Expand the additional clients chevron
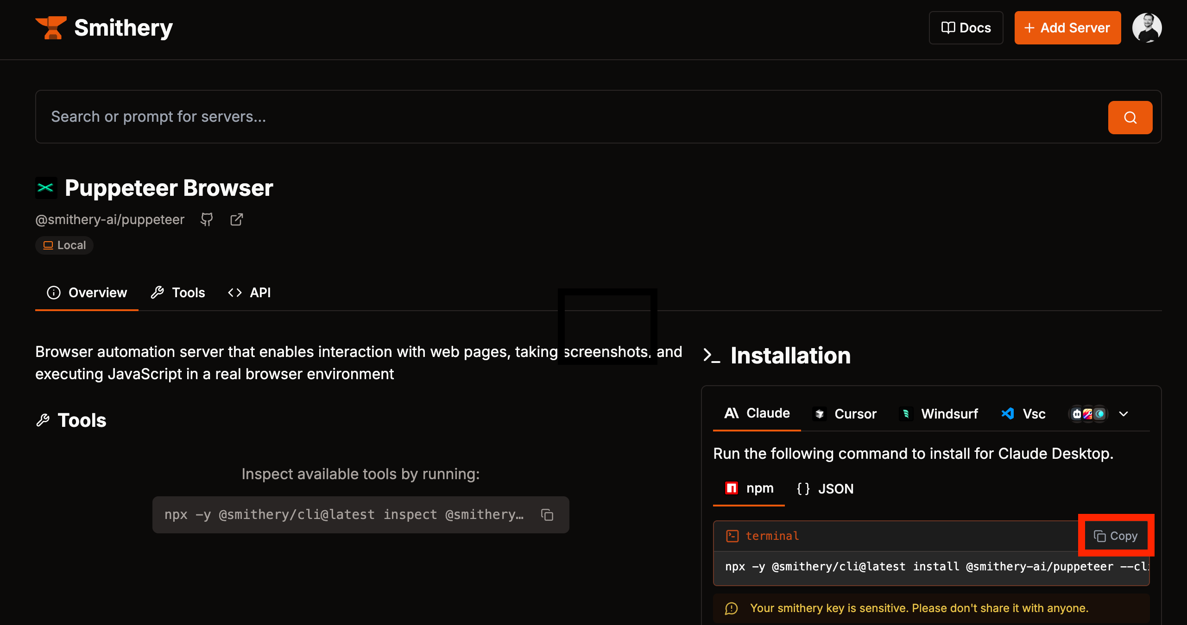This screenshot has width=1187, height=625. point(1124,414)
